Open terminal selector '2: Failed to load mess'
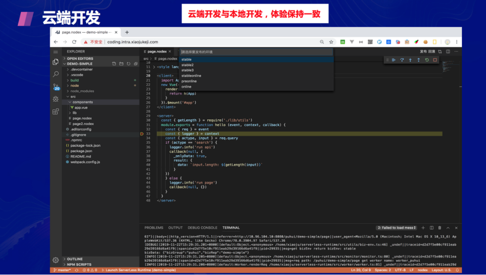This screenshot has width=486, height=275. 396,228
